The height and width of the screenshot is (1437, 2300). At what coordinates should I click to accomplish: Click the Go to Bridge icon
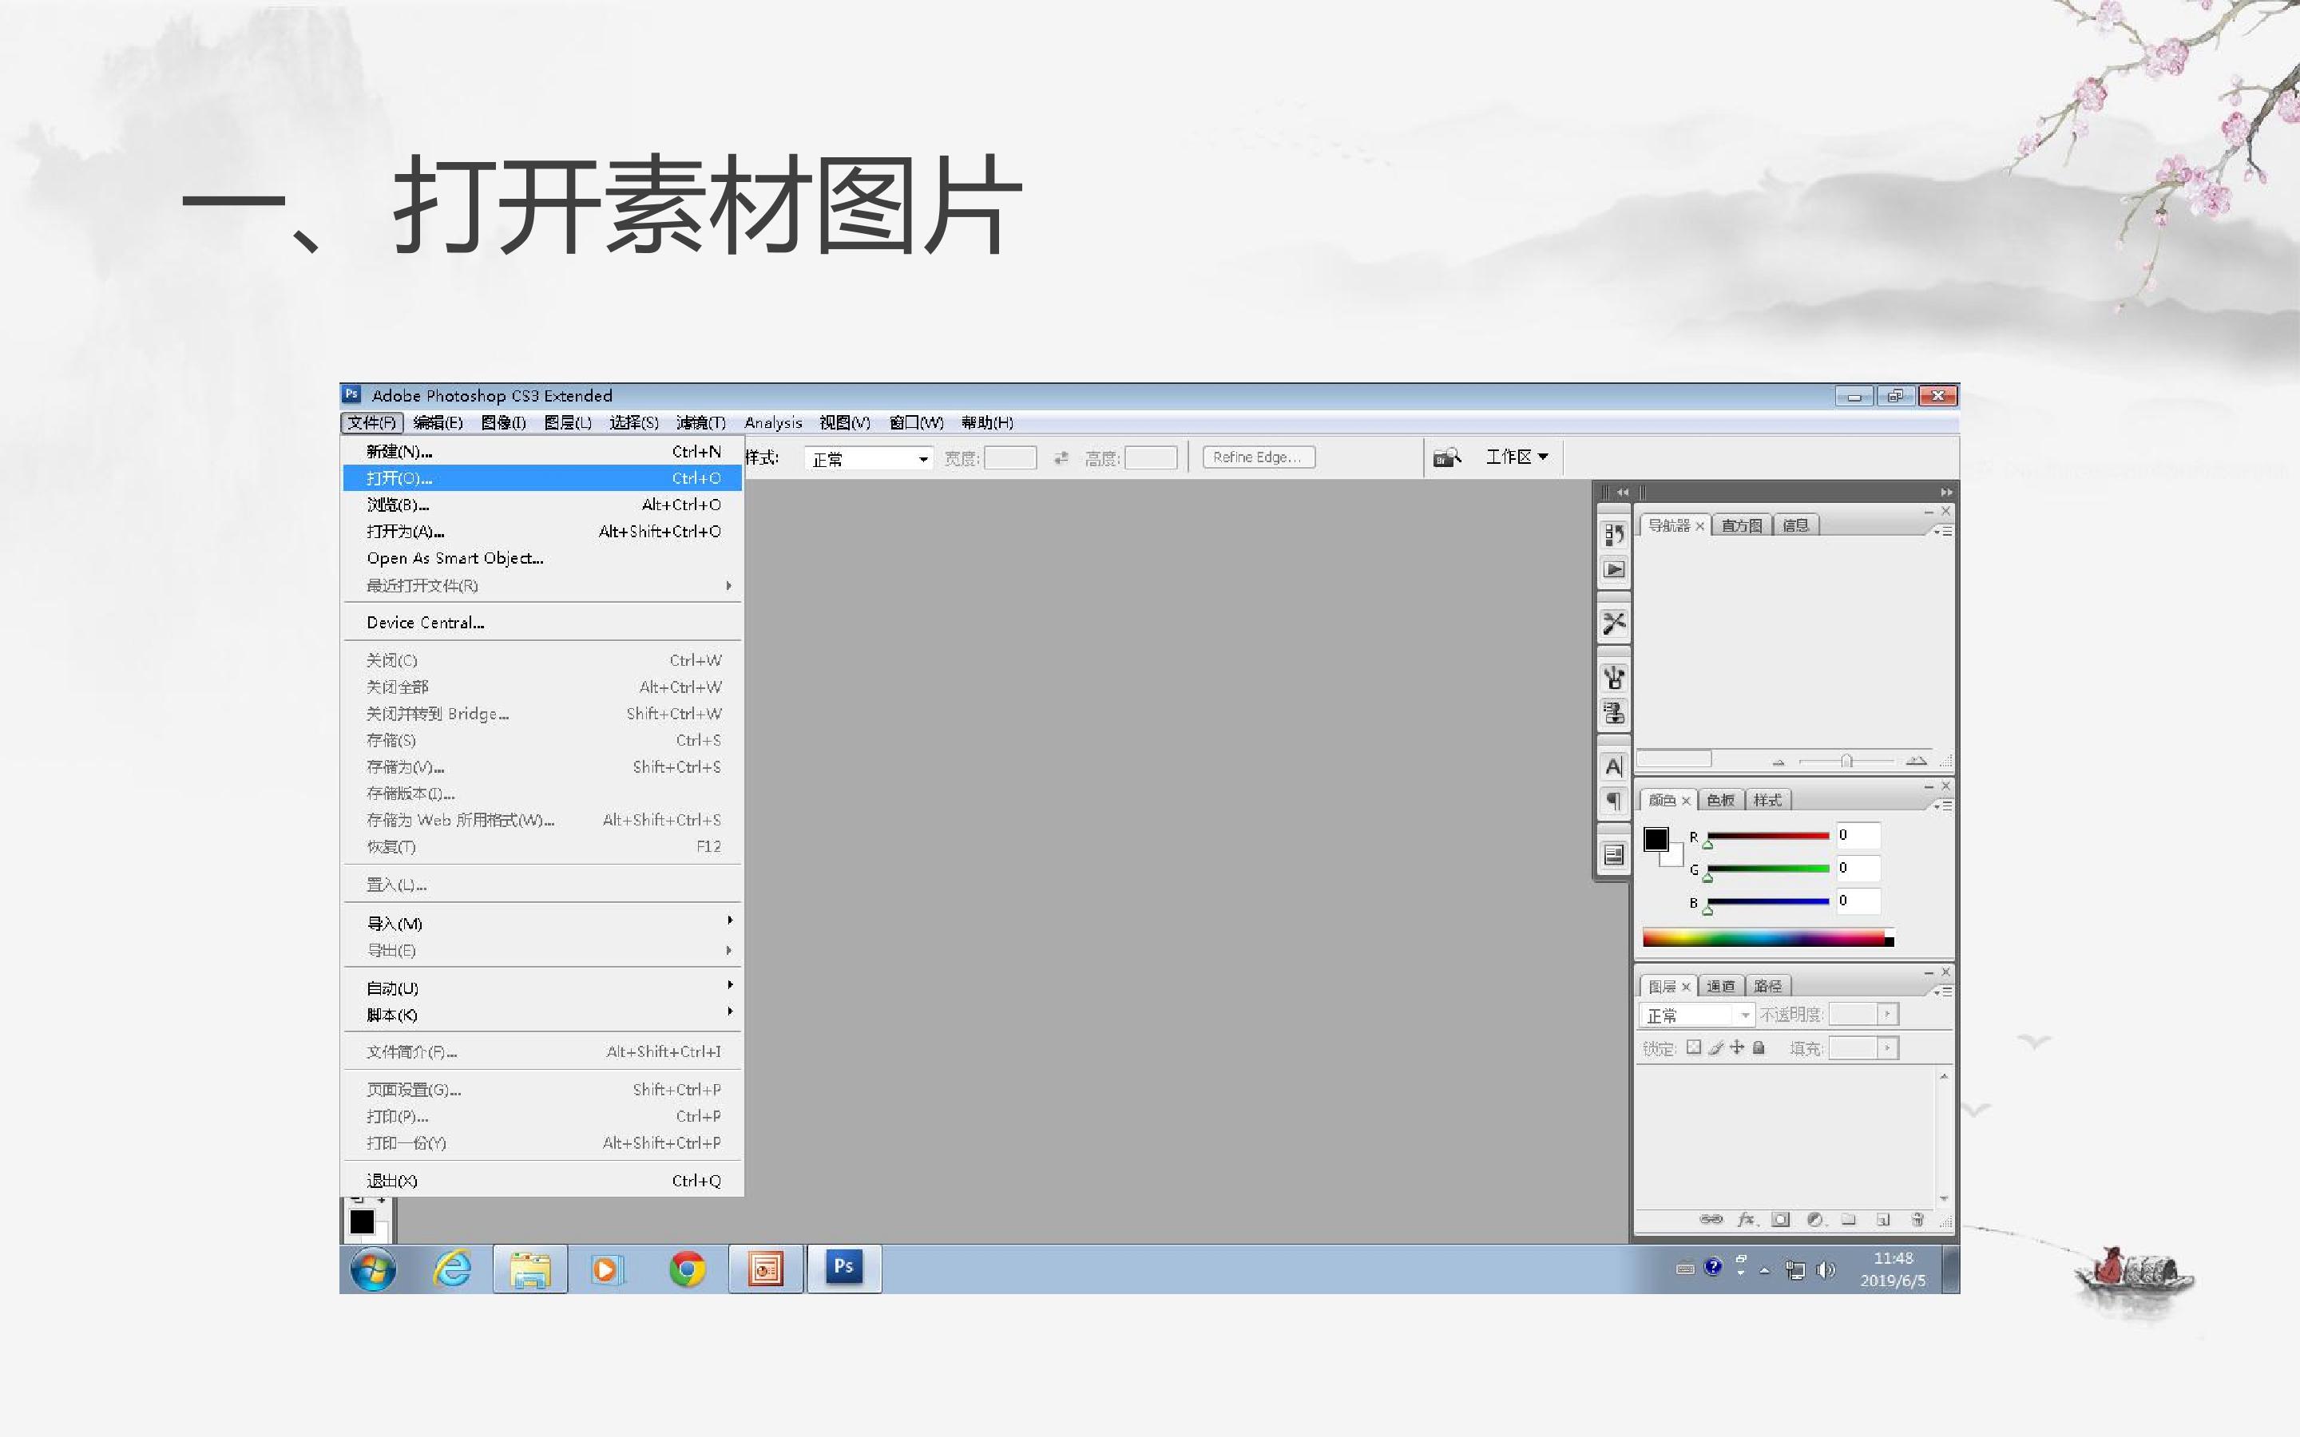[x=1446, y=458]
